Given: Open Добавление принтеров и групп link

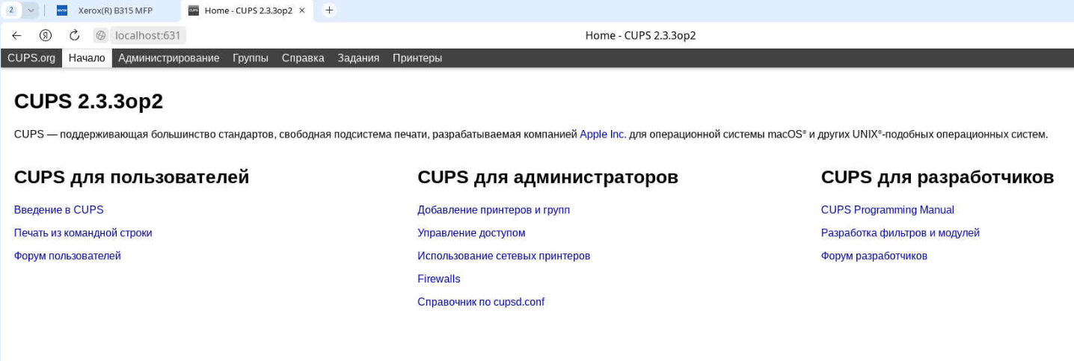Looking at the screenshot, I should [x=494, y=210].
